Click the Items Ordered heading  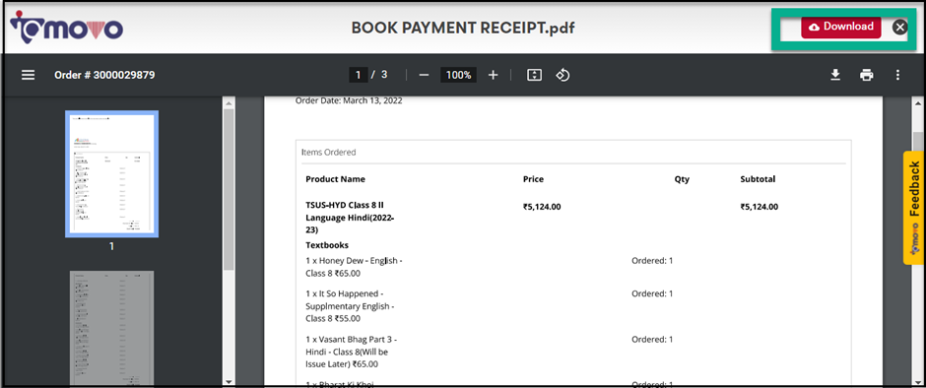(x=328, y=152)
